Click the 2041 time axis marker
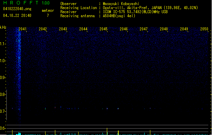This screenshot has width=212, height=135. [23, 29]
